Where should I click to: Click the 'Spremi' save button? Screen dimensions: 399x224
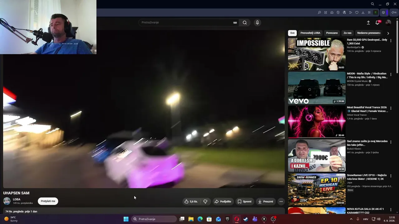click(245, 201)
